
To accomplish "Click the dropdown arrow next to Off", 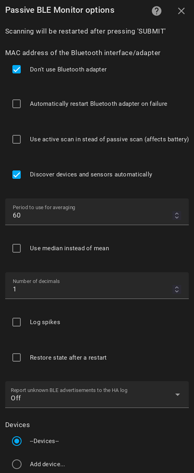I will point(178,395).
